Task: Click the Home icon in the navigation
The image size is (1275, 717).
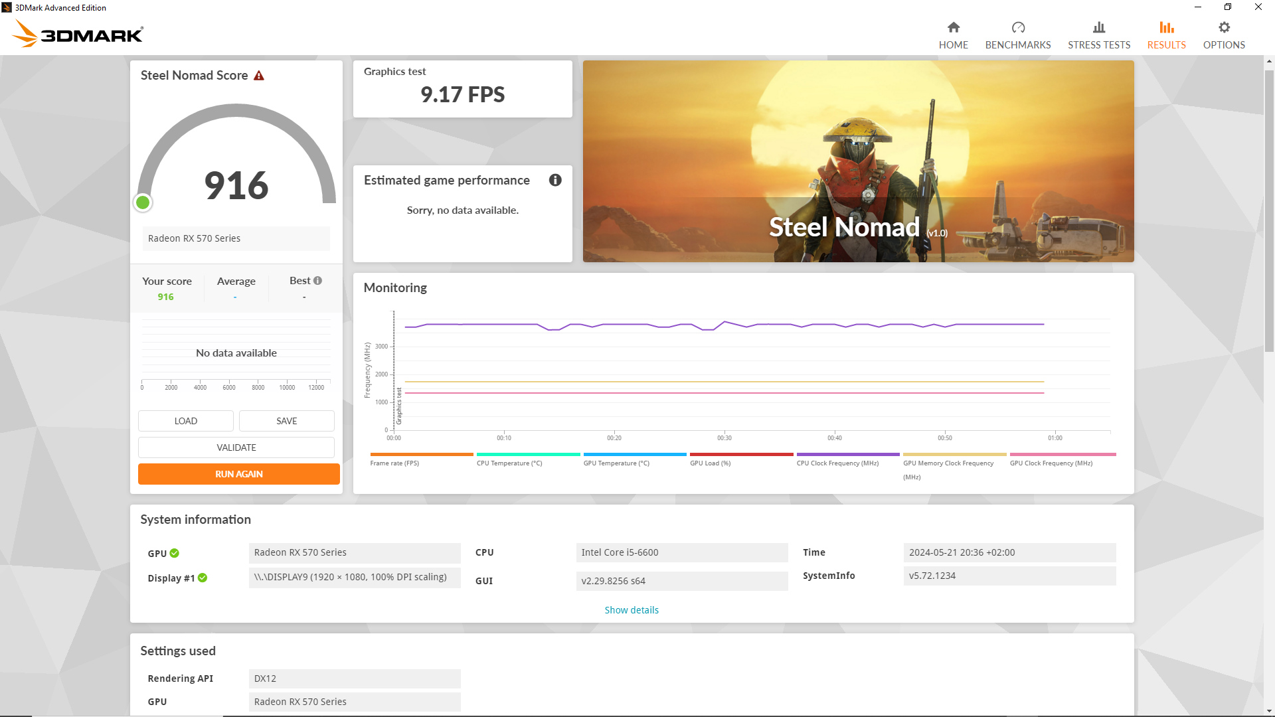Action: [x=953, y=28]
